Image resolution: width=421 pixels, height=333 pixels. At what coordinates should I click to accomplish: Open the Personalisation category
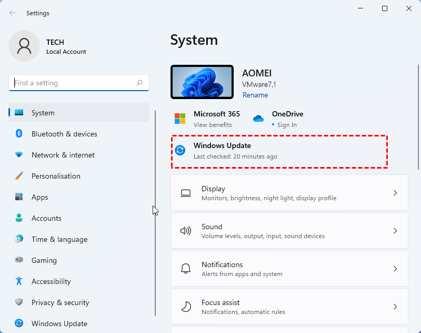(56, 176)
